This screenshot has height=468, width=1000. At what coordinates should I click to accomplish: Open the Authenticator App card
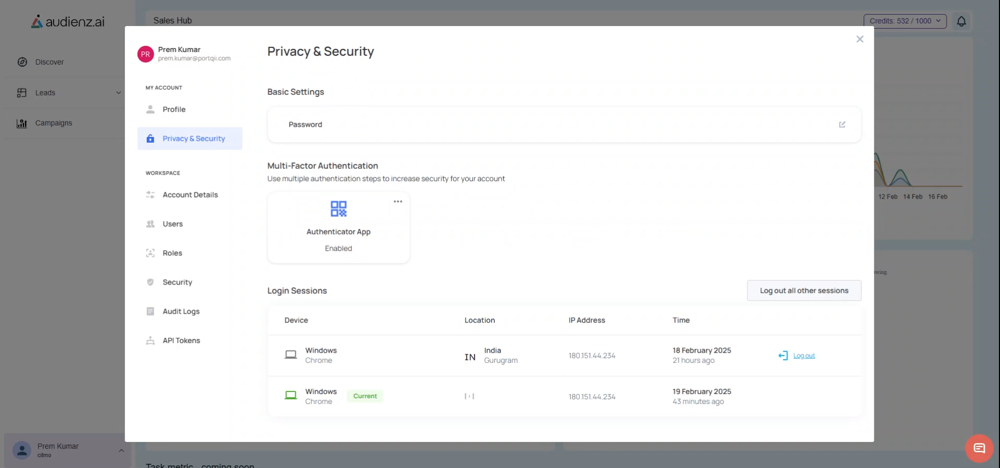(x=339, y=228)
